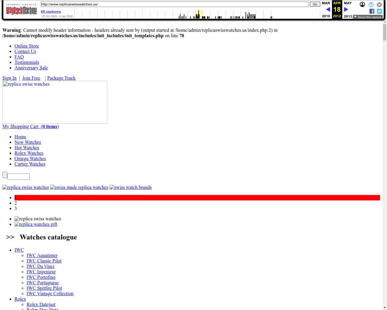Close the Wayback toolbar
The image size is (387, 310).
379,4
